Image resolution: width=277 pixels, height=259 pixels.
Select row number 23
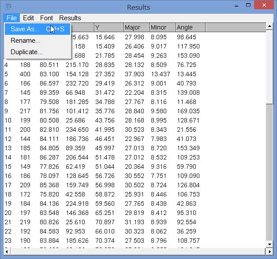coord(8,240)
